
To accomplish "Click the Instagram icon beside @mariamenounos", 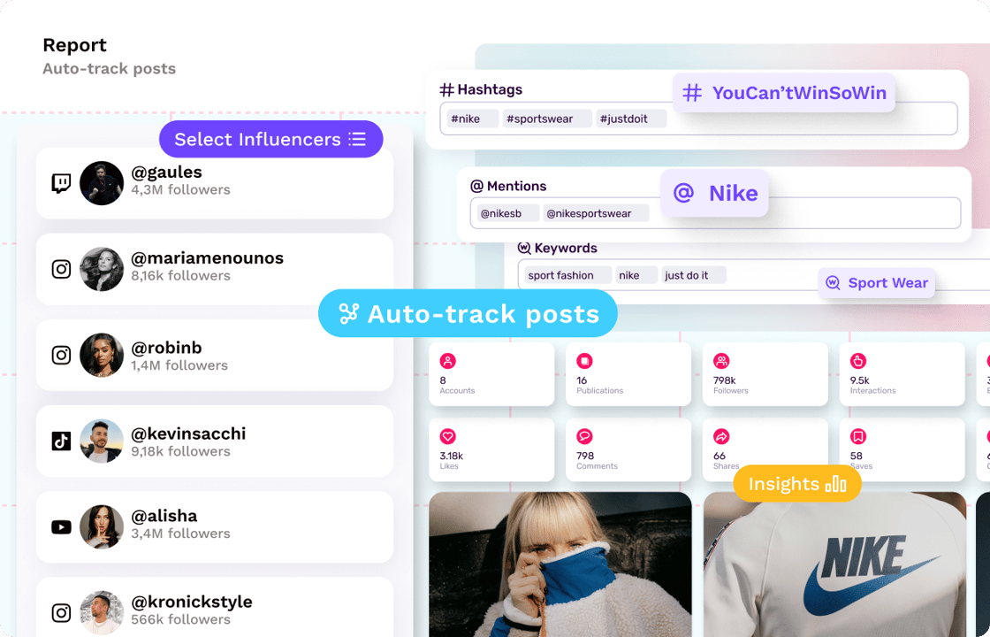I will (x=61, y=269).
